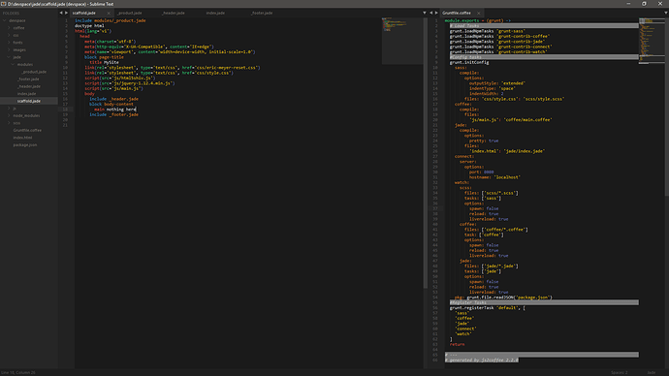Expand the css folder in sidebar
This screenshot has height=376, width=669.
click(x=9, y=35)
